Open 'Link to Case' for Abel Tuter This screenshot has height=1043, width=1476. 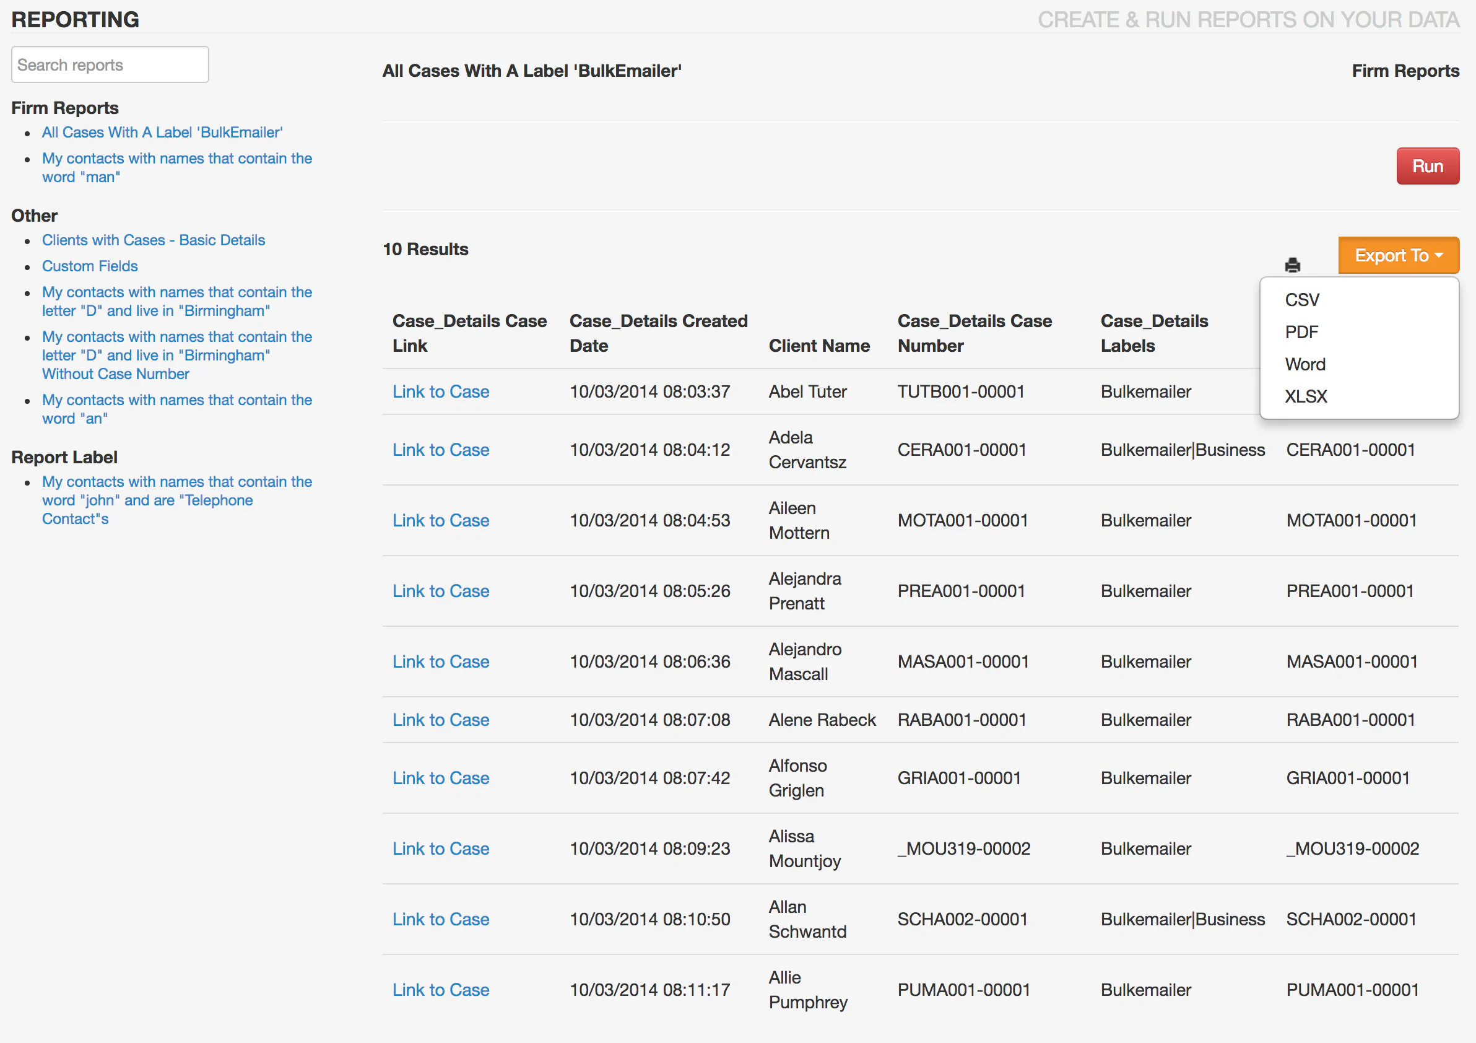coord(440,391)
